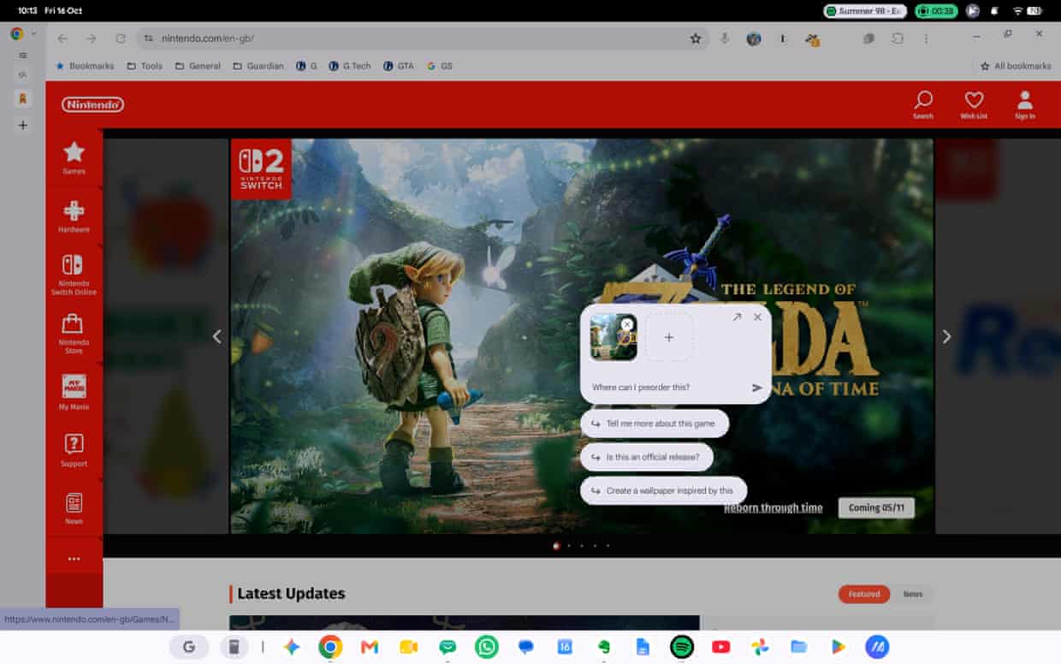This screenshot has height=664, width=1061.
Task: Open Gmail from the shelf
Action: click(370, 647)
